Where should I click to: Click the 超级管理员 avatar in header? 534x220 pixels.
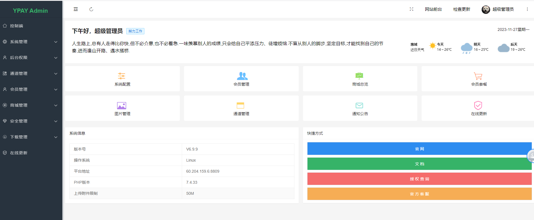[486, 10]
